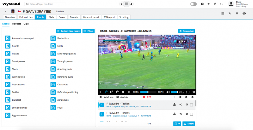253x130 pixels.
Task: Click the globe icon in top header
Action: pos(121,4)
